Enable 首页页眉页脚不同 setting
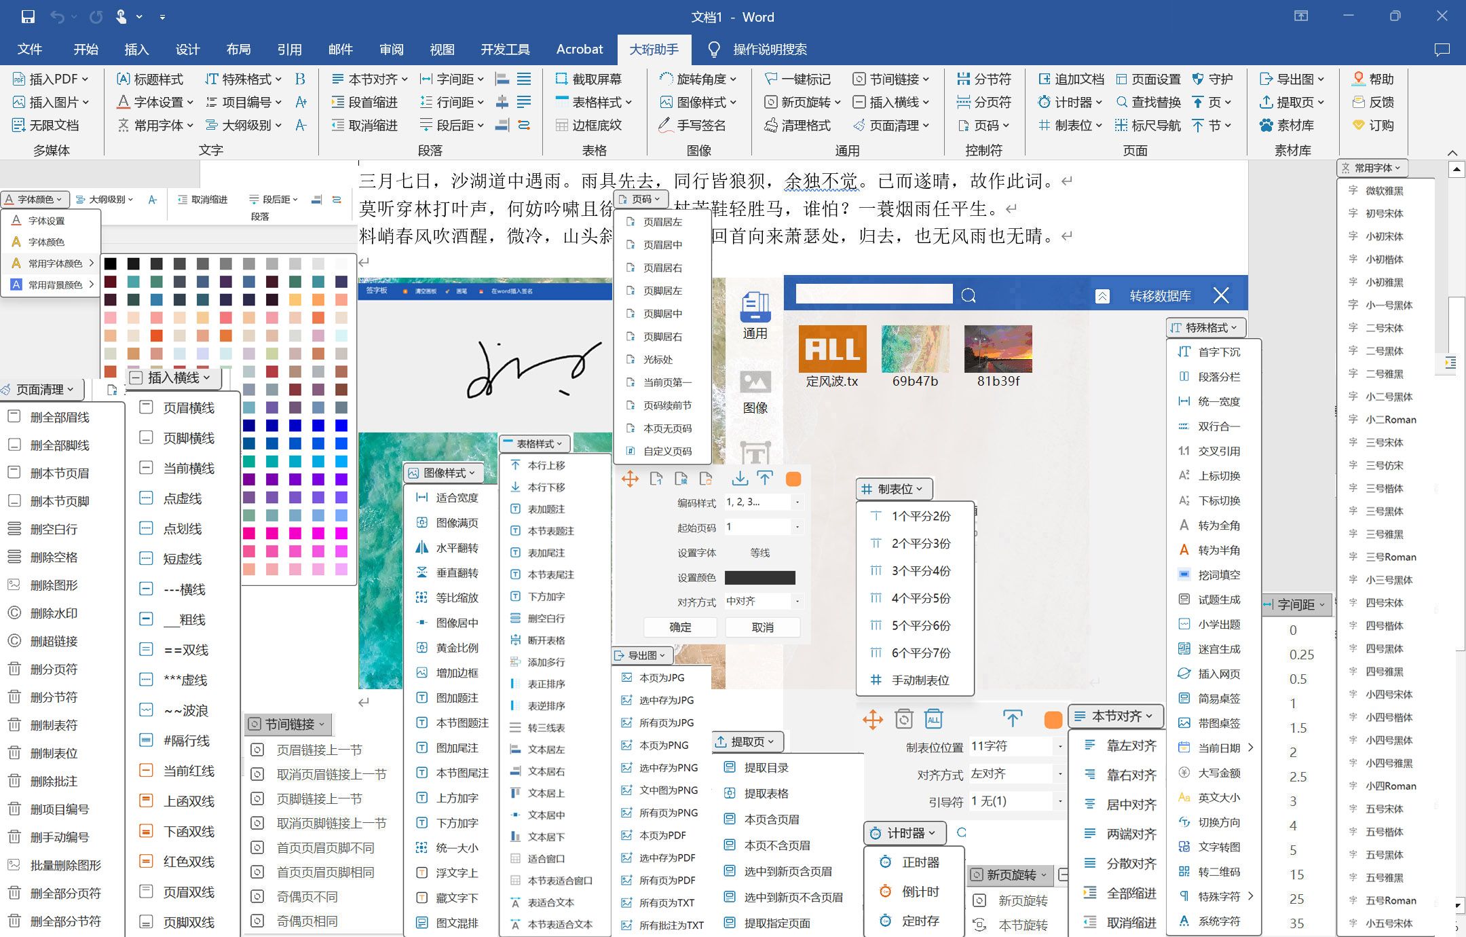The image size is (1466, 937). [x=326, y=847]
